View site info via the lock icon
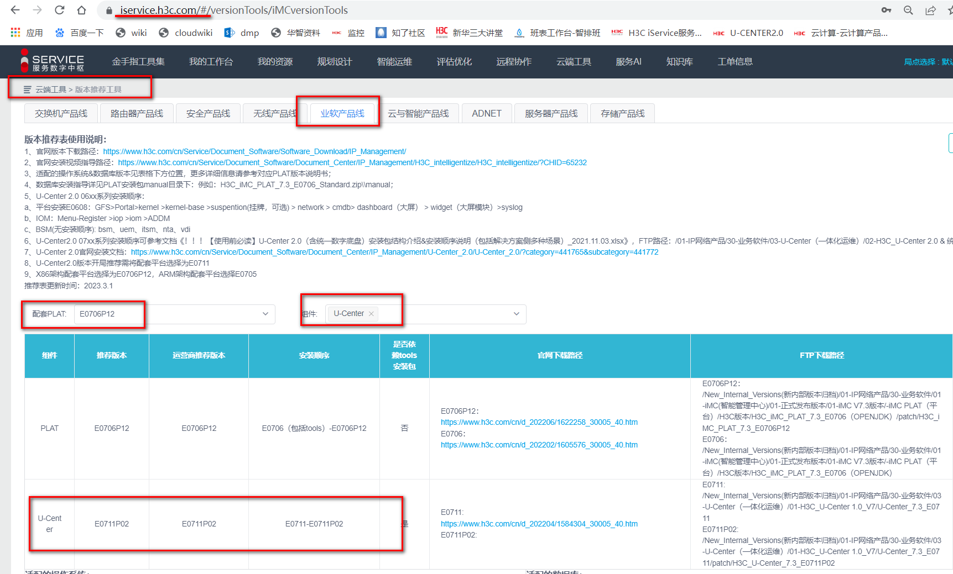This screenshot has width=953, height=574. pos(109,10)
